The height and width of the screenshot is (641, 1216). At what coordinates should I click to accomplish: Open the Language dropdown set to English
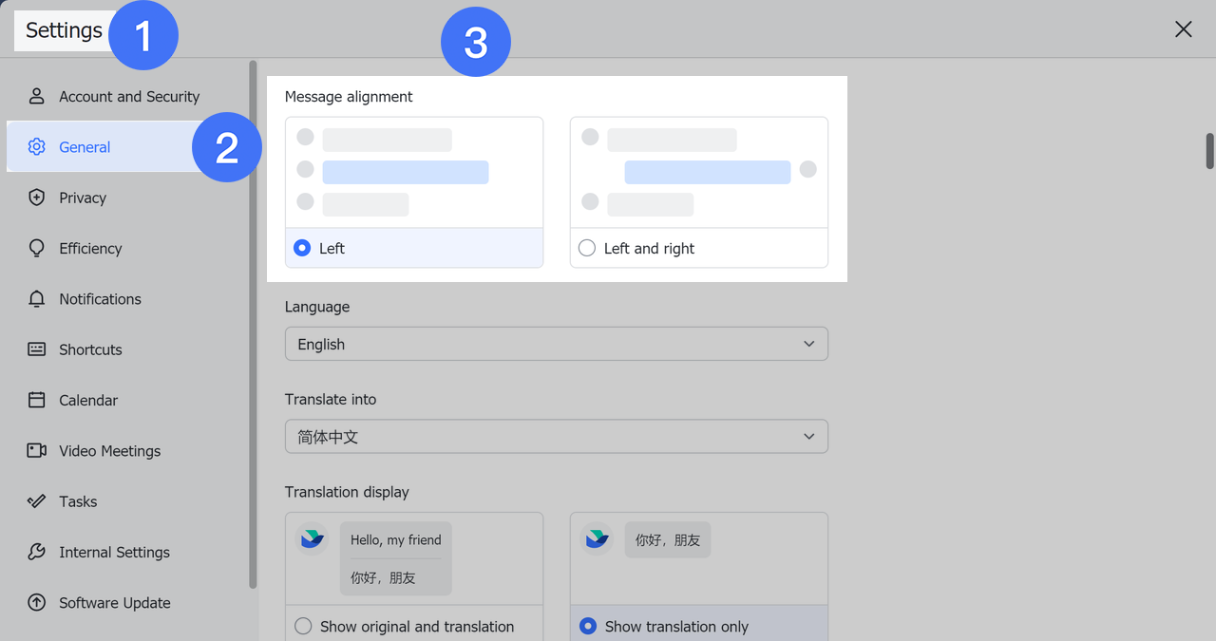(x=556, y=343)
